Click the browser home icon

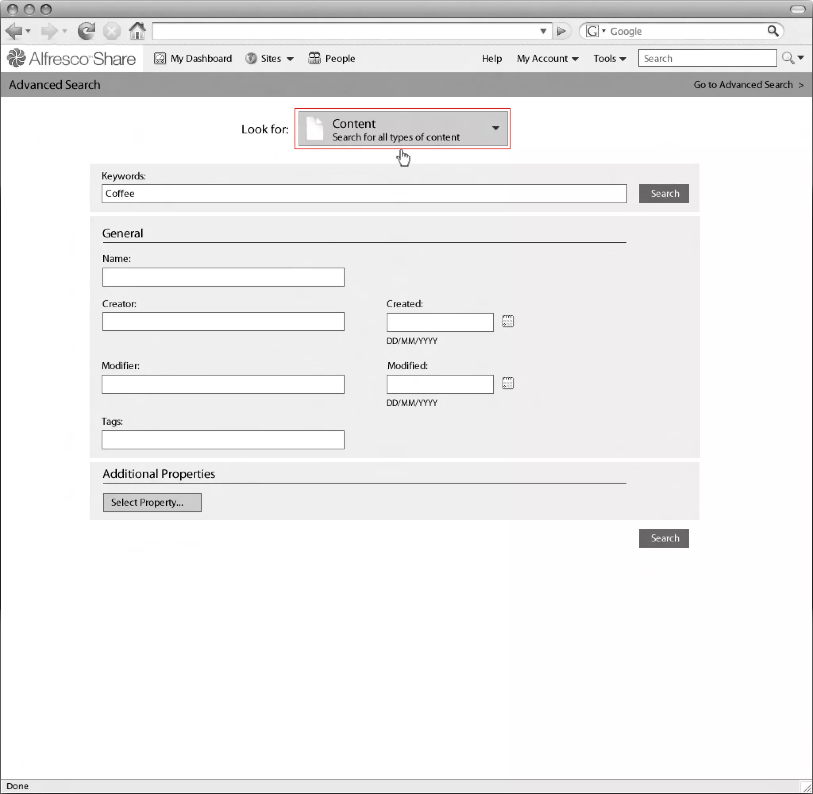(x=137, y=31)
